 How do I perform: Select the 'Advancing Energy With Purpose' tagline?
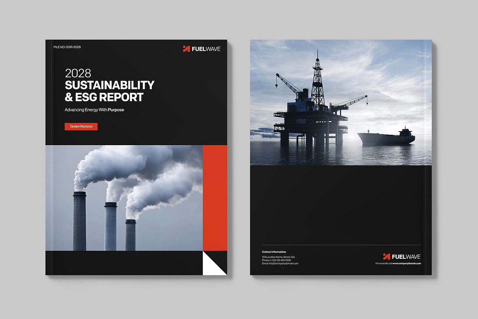pyautogui.click(x=94, y=110)
